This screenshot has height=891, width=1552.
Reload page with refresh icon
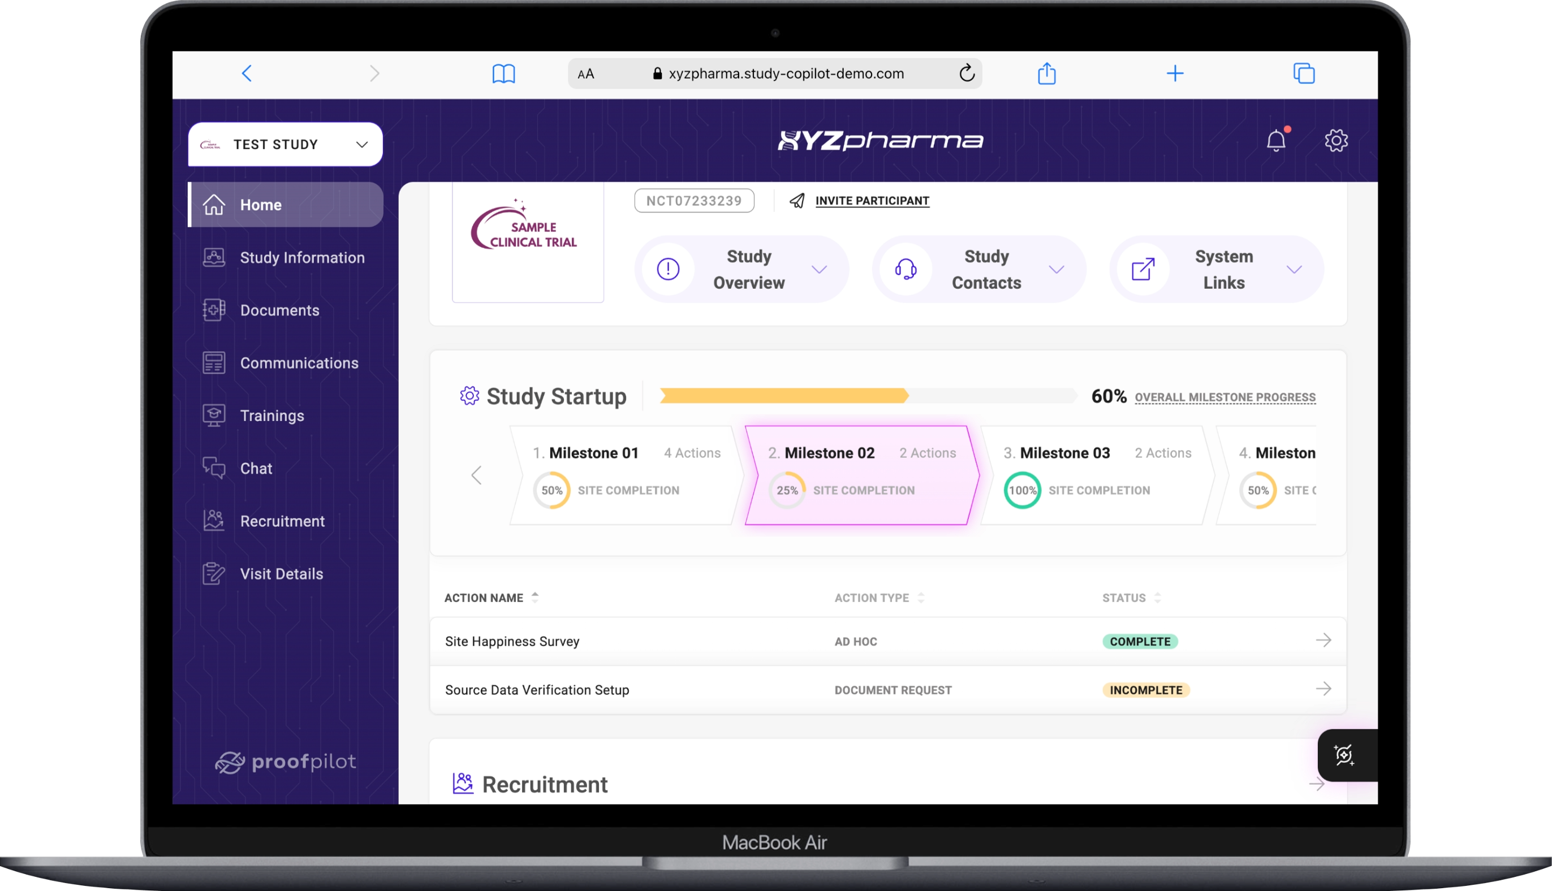point(967,73)
